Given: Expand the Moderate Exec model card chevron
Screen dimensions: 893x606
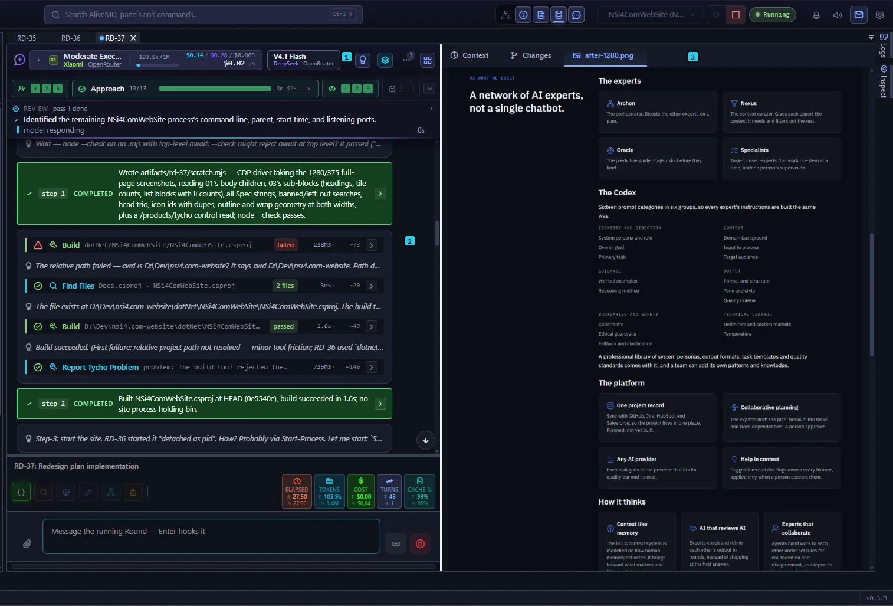Looking at the screenshot, I should point(38,60).
